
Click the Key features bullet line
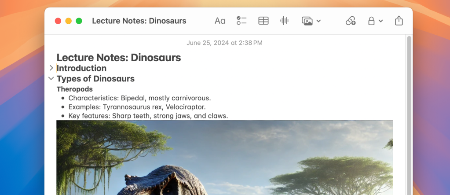tap(148, 116)
